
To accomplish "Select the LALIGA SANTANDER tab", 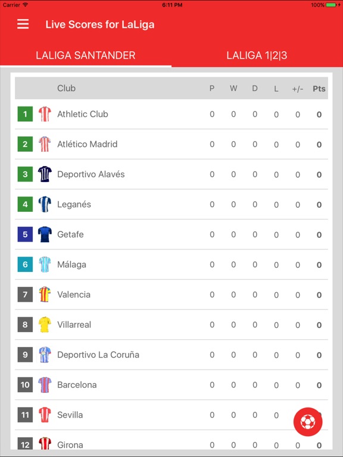I will pos(86,55).
